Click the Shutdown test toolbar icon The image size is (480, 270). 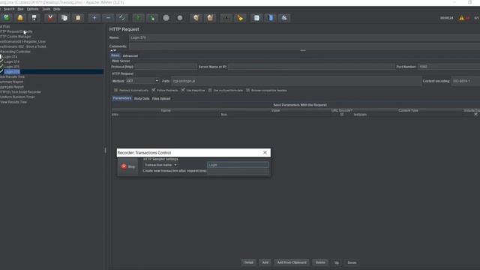[180, 18]
